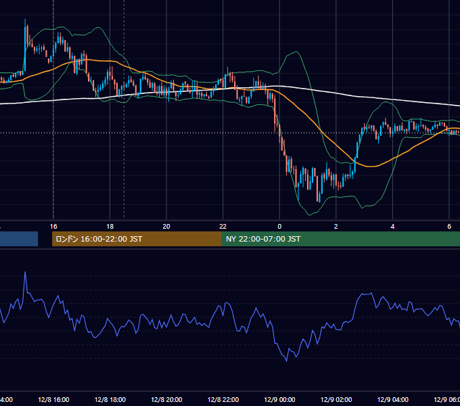Click the 20 hour label on chart axis

point(166,227)
